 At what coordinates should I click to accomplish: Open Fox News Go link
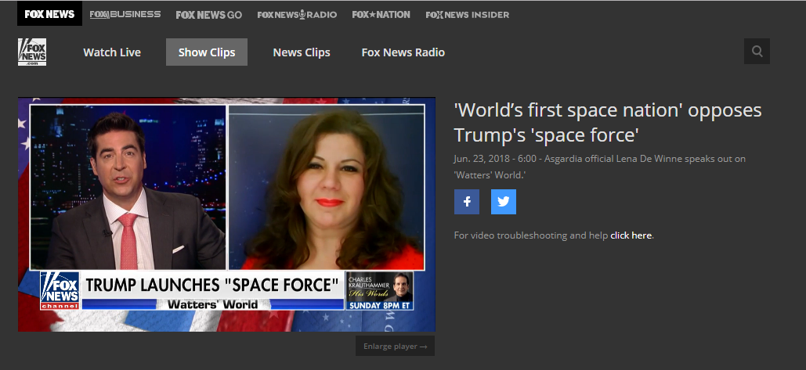pyautogui.click(x=208, y=15)
